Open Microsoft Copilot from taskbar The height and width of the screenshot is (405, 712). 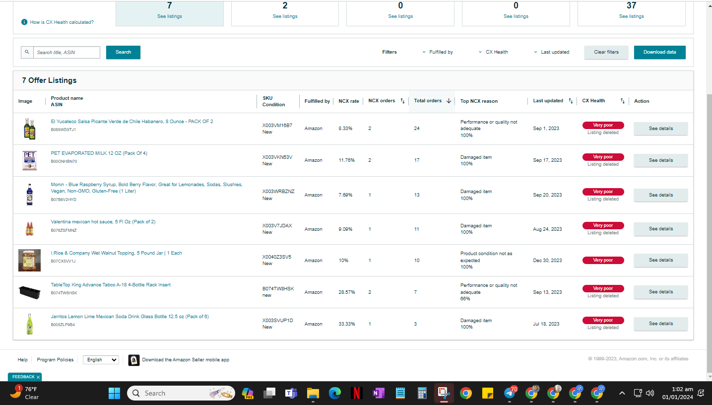(248, 393)
